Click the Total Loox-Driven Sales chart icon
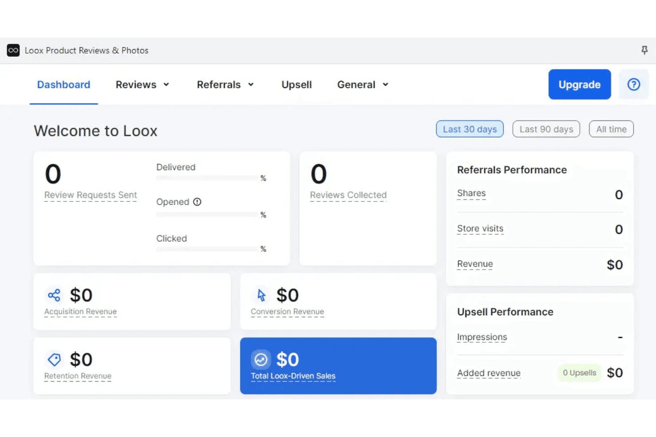Viewport: 656px width, 437px height. (x=261, y=360)
